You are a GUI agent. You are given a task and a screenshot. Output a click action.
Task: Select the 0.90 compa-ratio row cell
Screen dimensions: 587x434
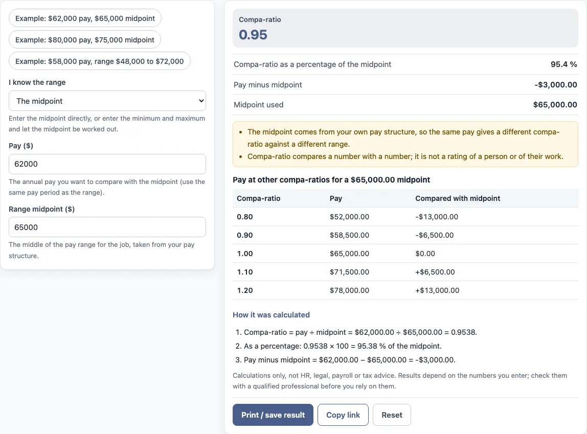click(x=245, y=235)
